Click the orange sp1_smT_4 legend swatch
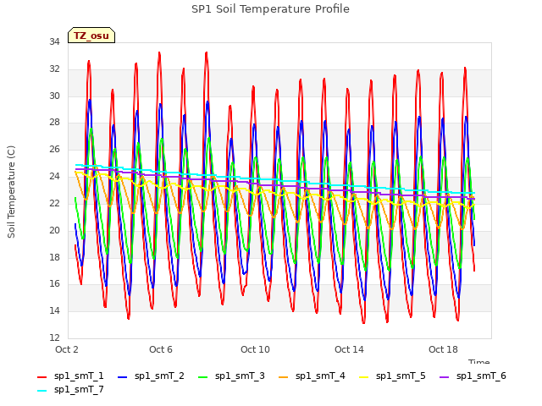The image size is (542, 406). (284, 377)
